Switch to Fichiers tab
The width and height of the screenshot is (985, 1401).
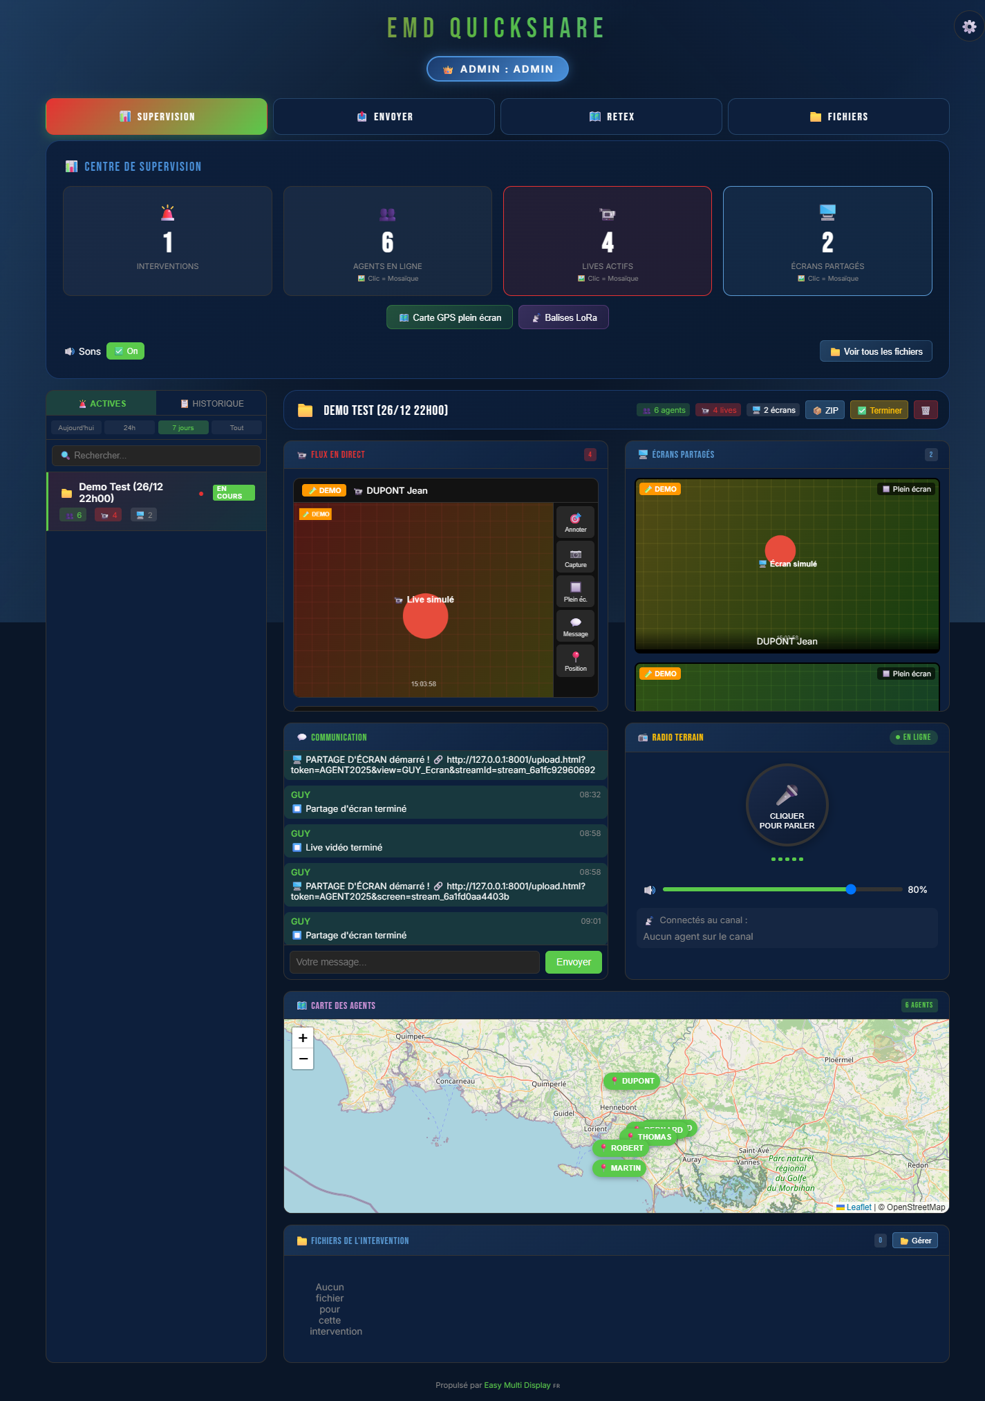point(838,116)
